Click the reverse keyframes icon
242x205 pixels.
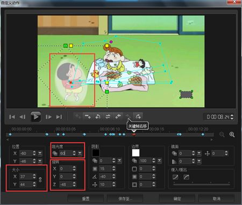point(98,117)
